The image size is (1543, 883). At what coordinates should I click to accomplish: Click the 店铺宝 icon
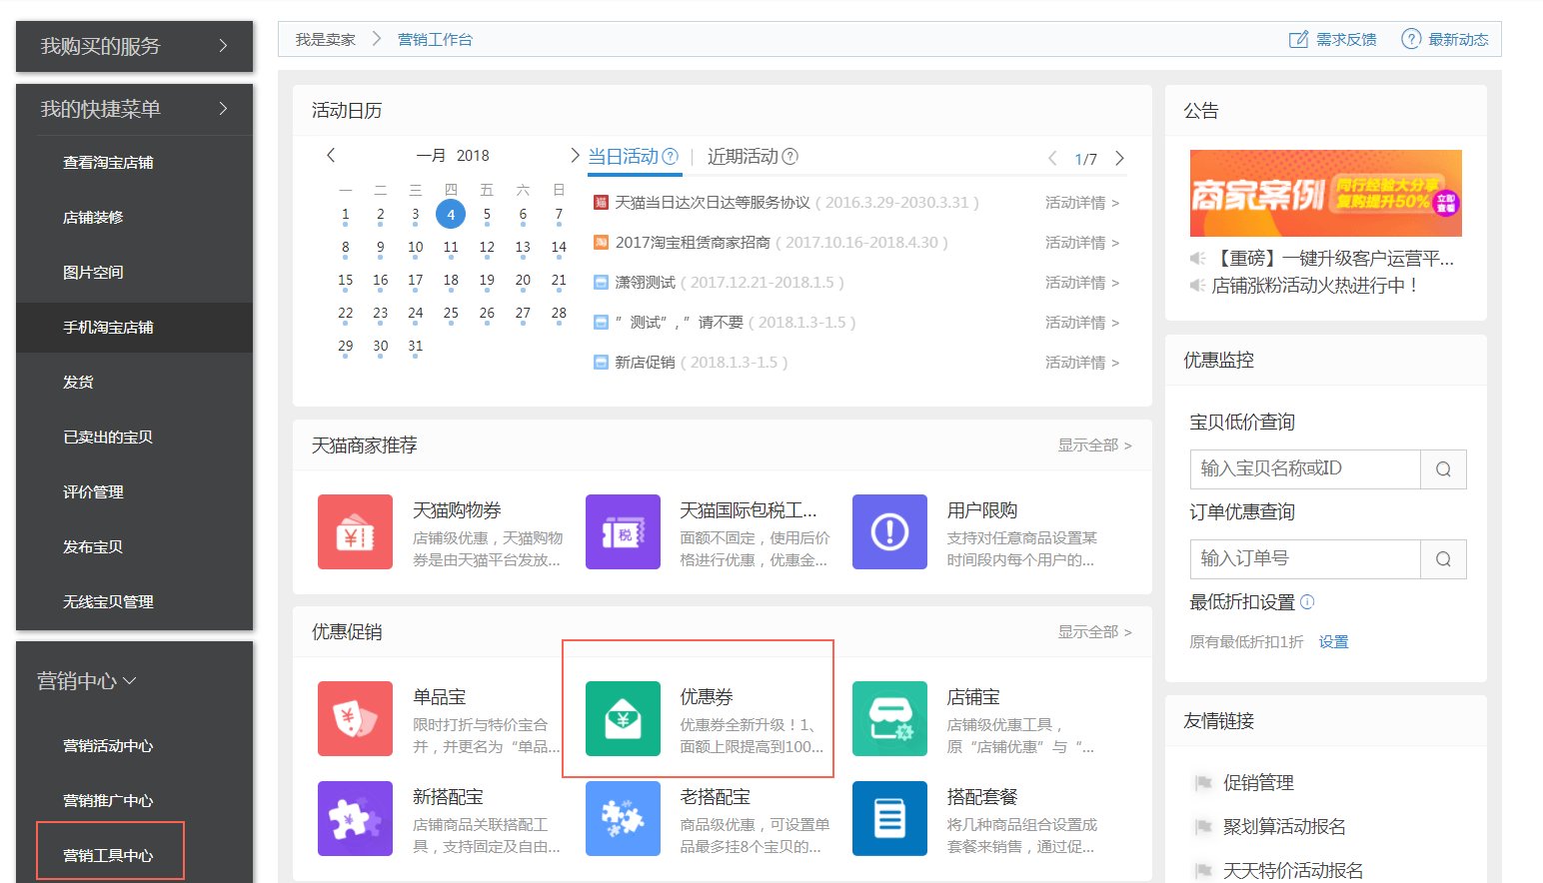tap(889, 718)
